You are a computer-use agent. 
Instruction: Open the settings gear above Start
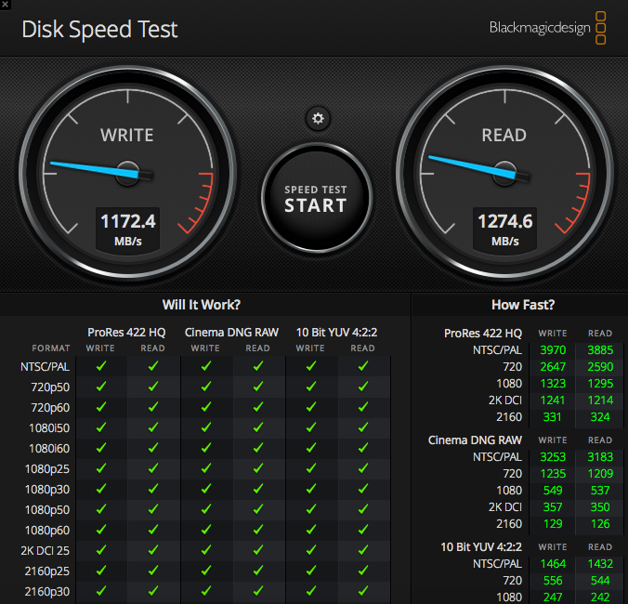coord(318,119)
